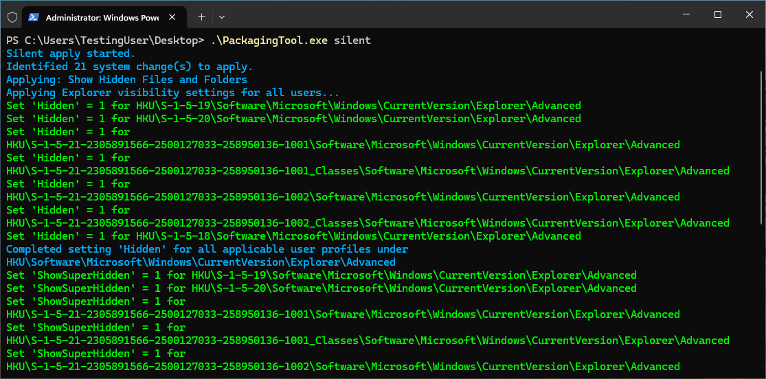Click the shield icon in the title bar
766x379 pixels.
point(12,17)
